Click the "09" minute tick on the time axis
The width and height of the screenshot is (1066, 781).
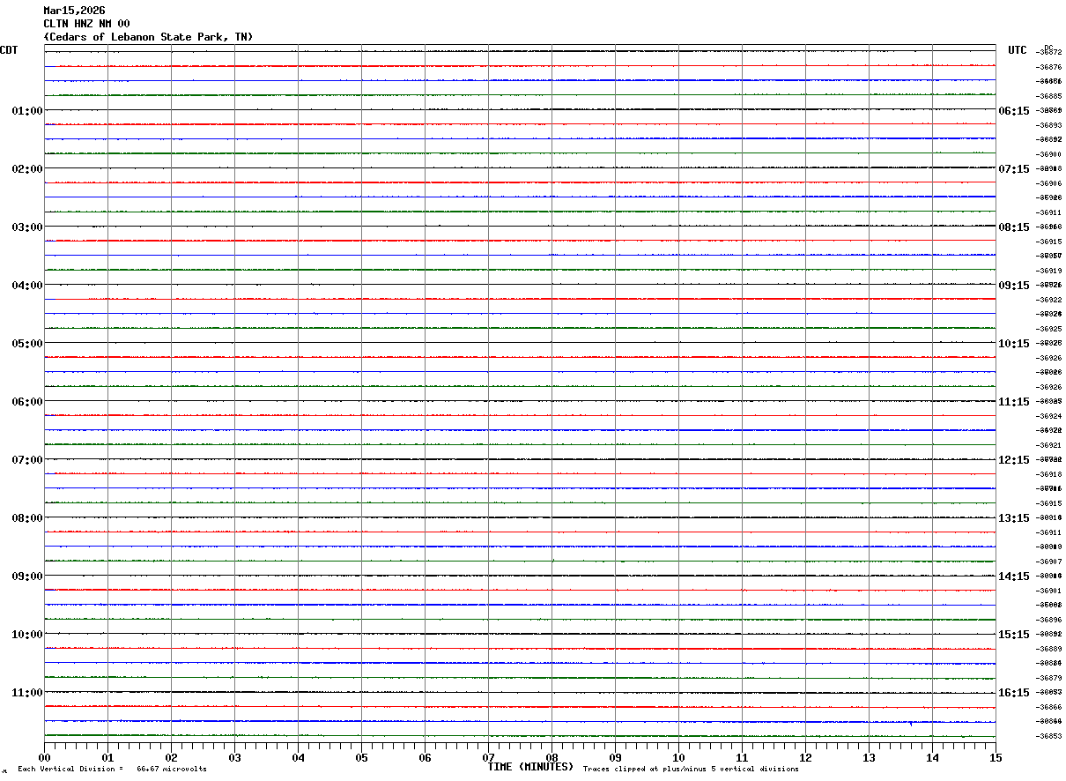pos(615,757)
